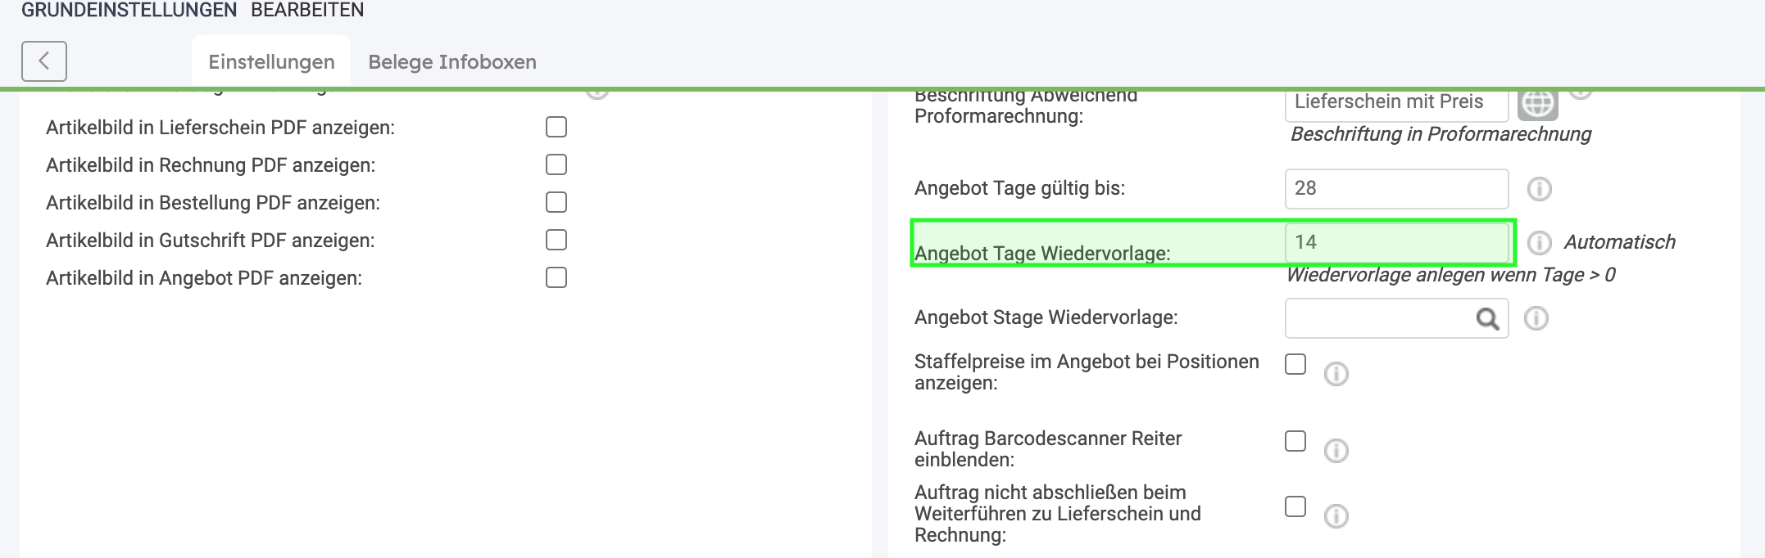Click info icon for Auftrag Barcodescanner Reiter
Viewport: 1765px width, 558px height.
tap(1336, 451)
